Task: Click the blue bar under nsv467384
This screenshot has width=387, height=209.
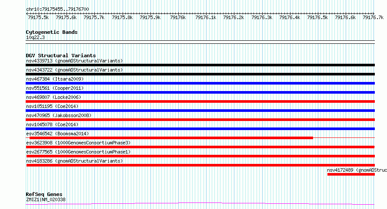Action: coord(200,83)
